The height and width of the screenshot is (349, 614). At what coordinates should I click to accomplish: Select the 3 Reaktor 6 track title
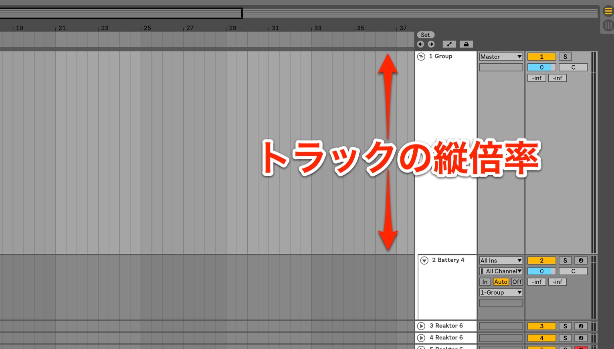(x=446, y=326)
